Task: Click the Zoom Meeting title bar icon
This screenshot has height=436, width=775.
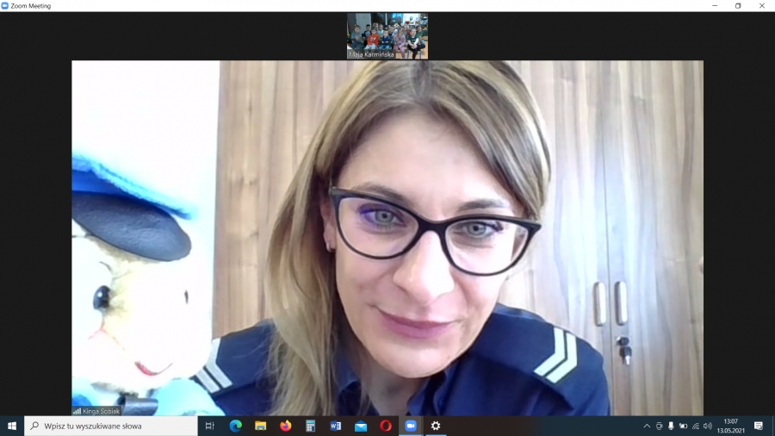Action: pos(5,6)
